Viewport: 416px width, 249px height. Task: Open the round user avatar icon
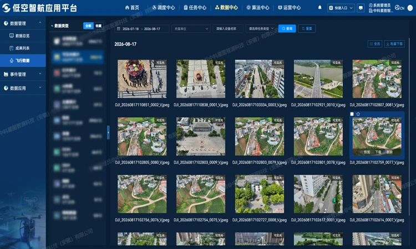[x=410, y=8]
